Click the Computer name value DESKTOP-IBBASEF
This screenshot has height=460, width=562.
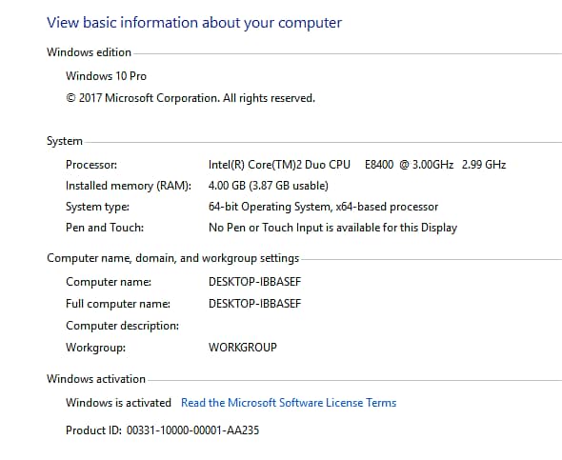(x=255, y=282)
